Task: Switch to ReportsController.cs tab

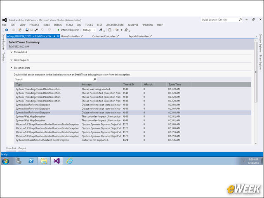Action: pos(140,36)
